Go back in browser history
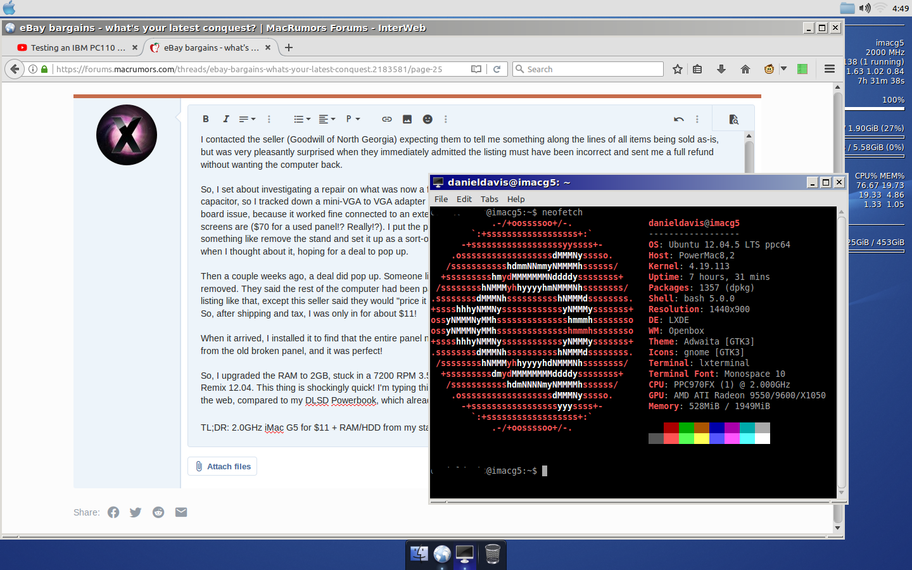 click(x=15, y=69)
